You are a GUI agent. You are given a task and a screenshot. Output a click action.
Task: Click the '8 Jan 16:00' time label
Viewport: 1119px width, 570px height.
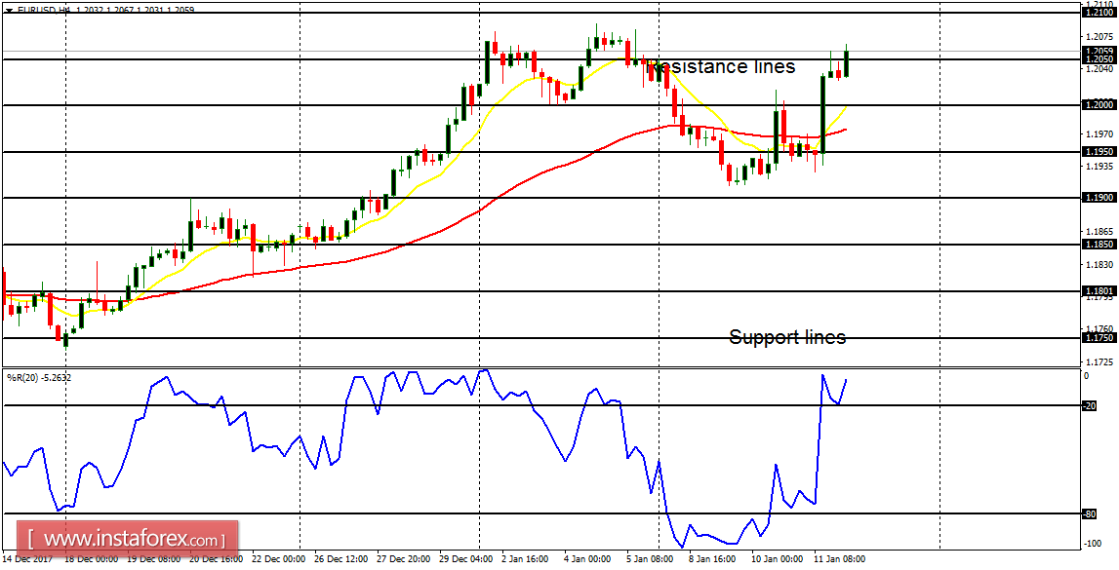(714, 559)
